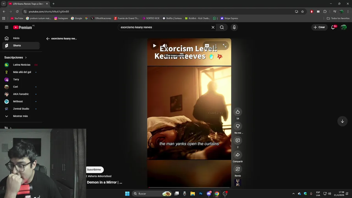The width and height of the screenshot is (352, 198).
Task: Click the Suscribirme button
Action: pos(94,170)
